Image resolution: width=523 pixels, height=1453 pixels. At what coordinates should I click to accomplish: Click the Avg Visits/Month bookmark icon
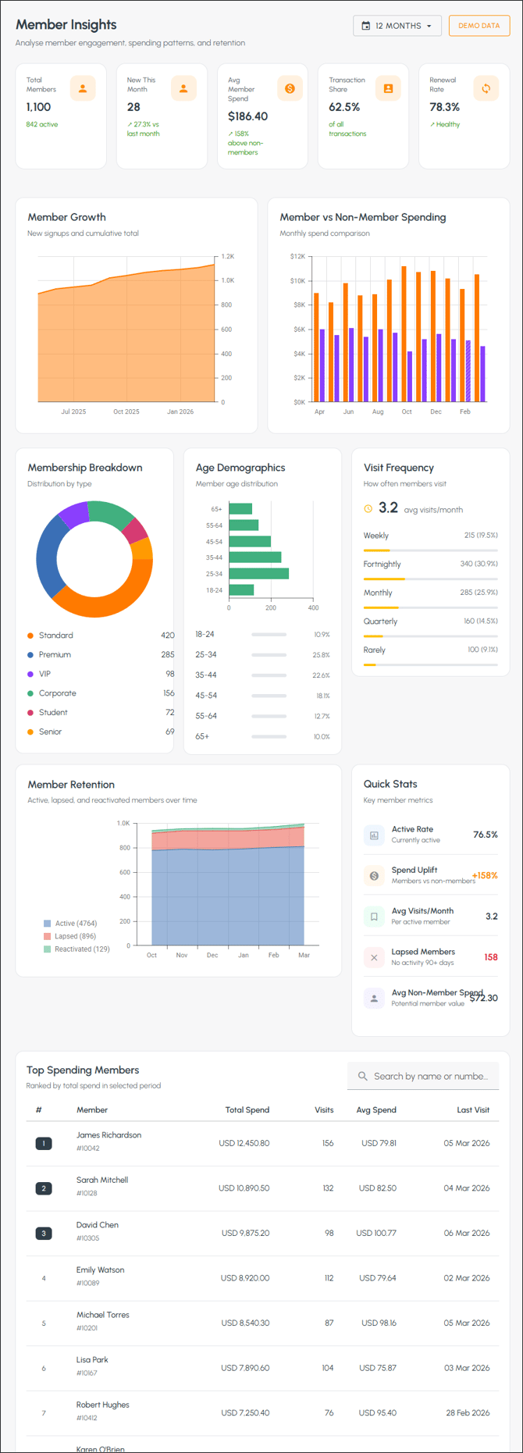click(374, 917)
